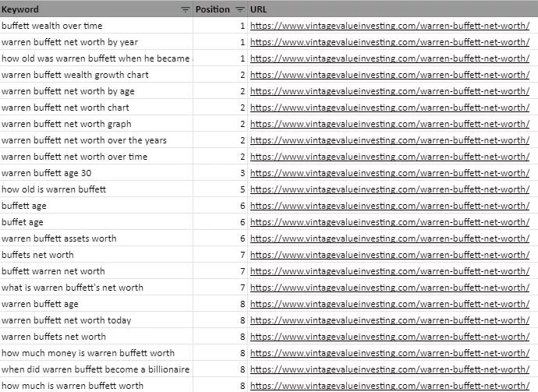Open URL link in 'buffett warren net worth' row

coord(390,271)
